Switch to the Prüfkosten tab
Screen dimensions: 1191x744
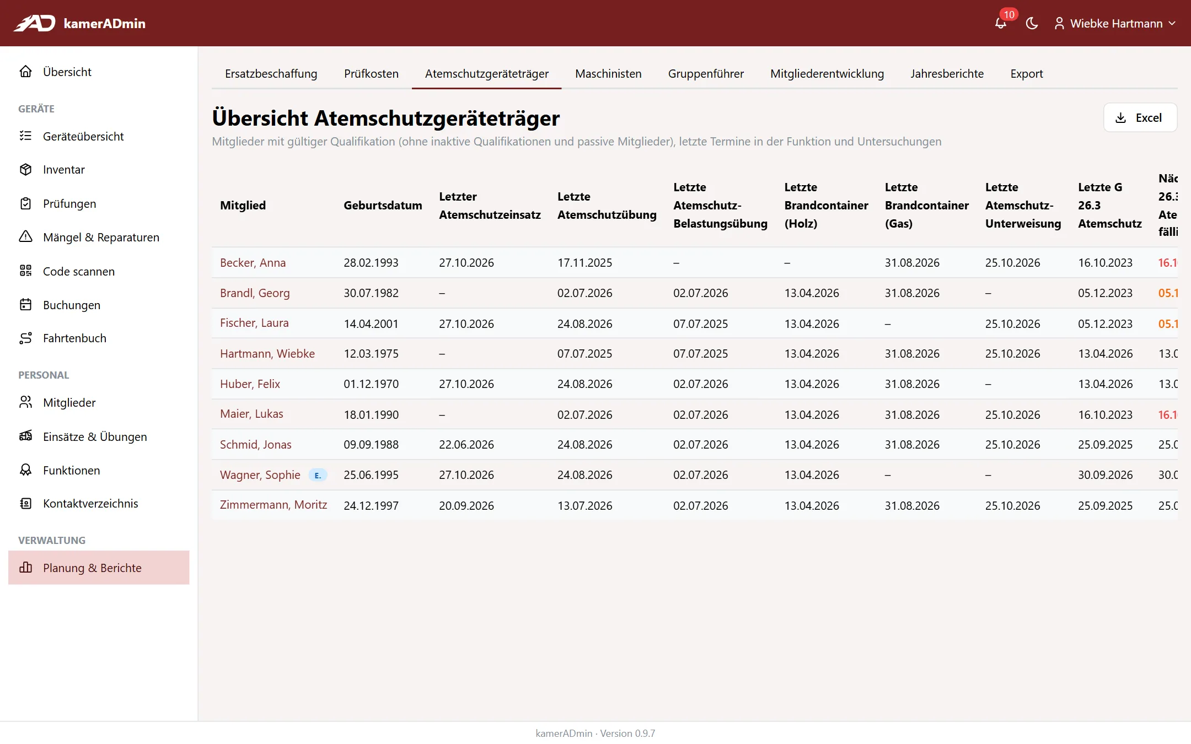(x=371, y=73)
